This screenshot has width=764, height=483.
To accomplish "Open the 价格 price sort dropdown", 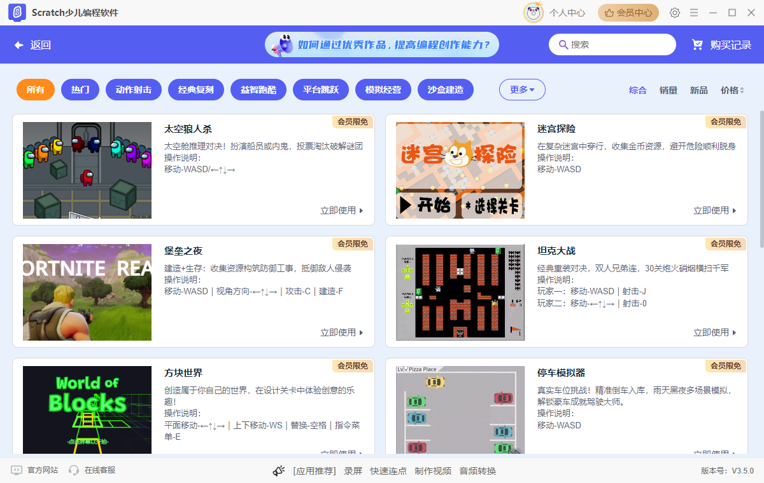I will (732, 90).
